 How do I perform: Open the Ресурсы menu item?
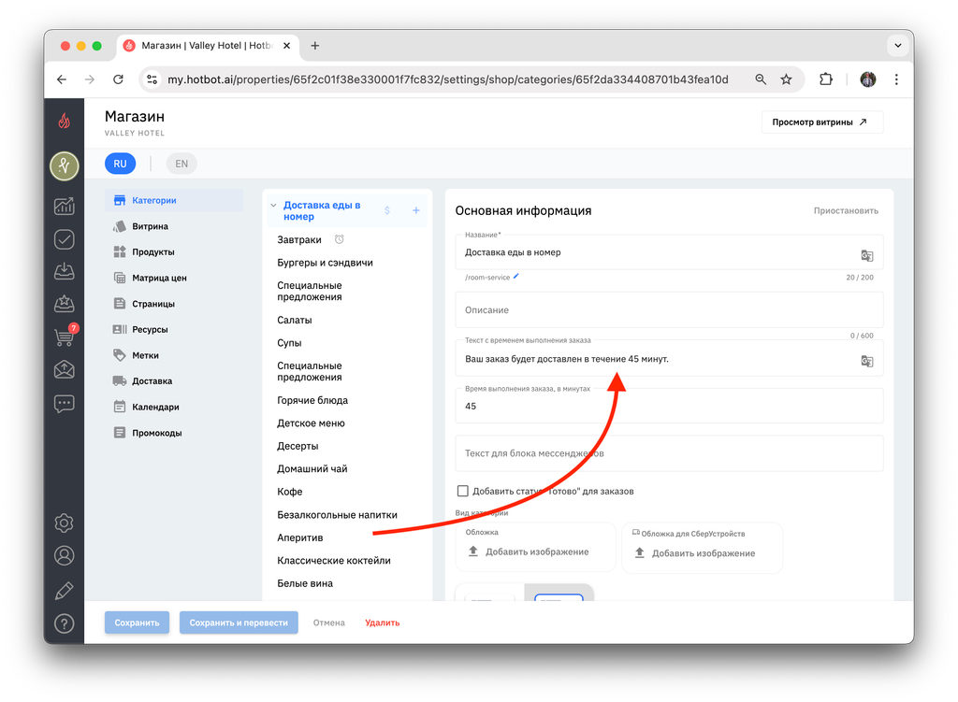click(x=174, y=329)
